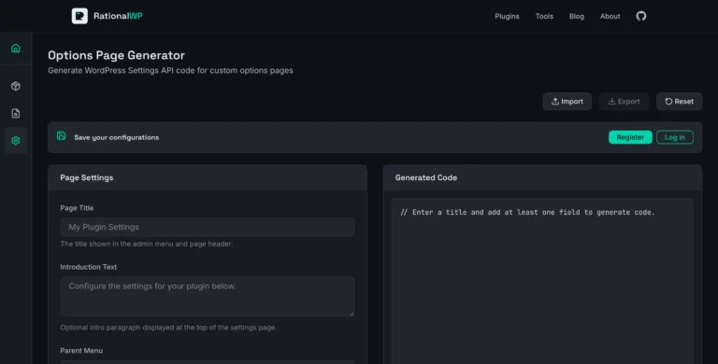
Task: Click the 'Generated Code' panel header
Action: click(x=542, y=177)
